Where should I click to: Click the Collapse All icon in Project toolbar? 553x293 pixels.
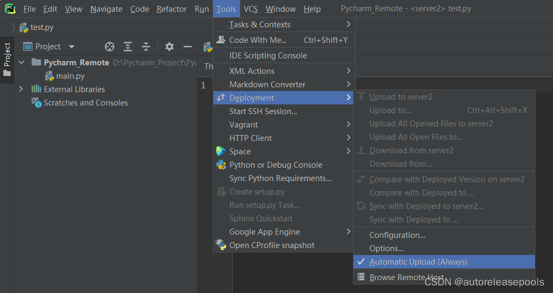(146, 47)
